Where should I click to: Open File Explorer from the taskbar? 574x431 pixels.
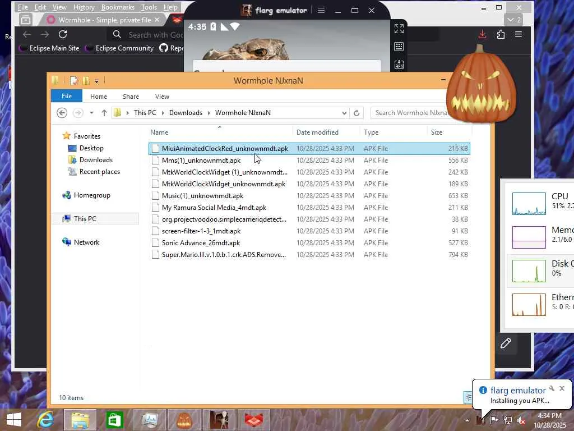click(x=80, y=420)
